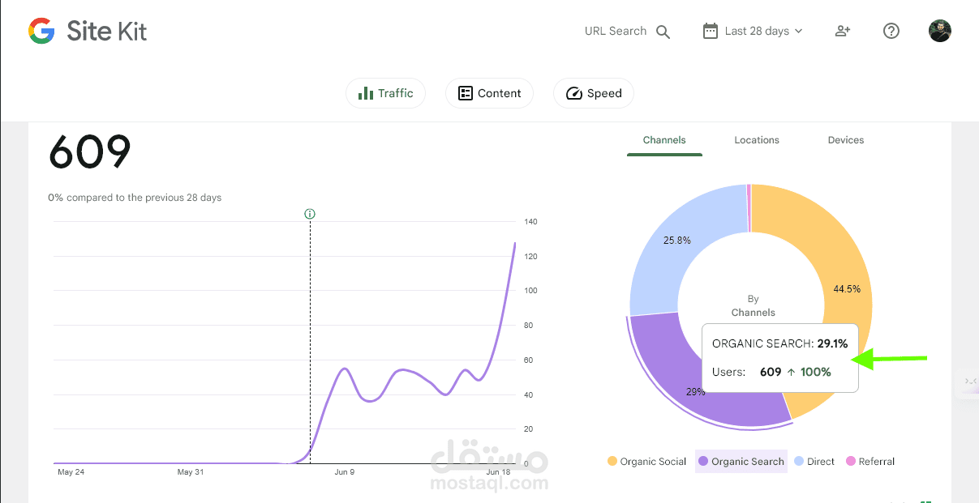
Task: Click the Site Kit title text
Action: pyautogui.click(x=107, y=32)
